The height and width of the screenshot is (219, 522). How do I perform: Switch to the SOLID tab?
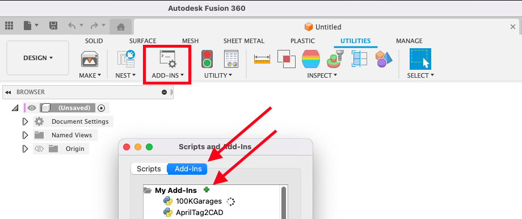(94, 41)
